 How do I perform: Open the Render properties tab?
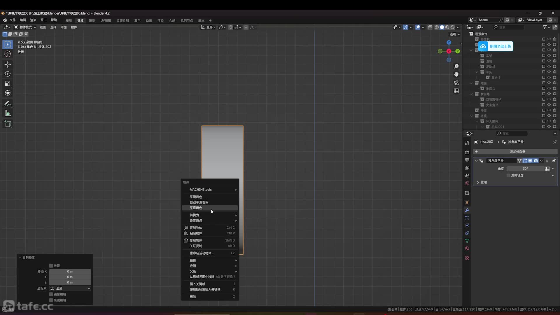coord(467,153)
